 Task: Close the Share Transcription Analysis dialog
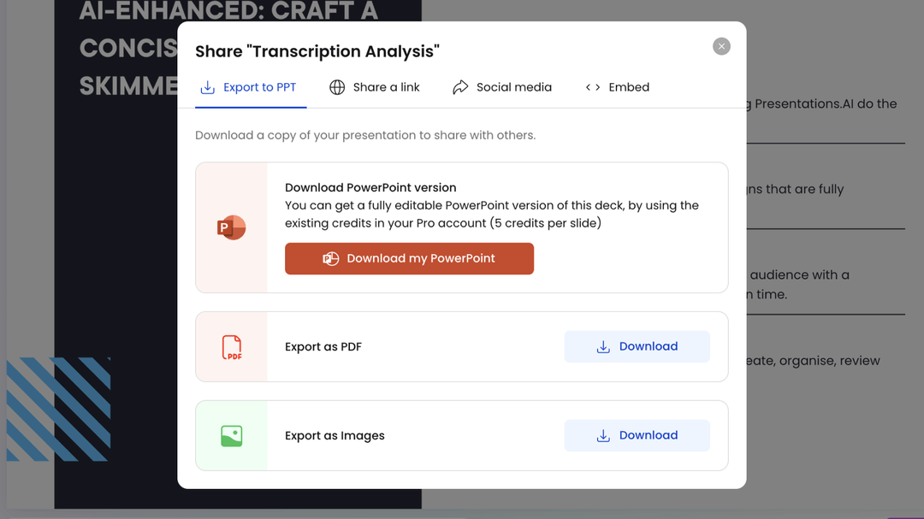point(721,46)
